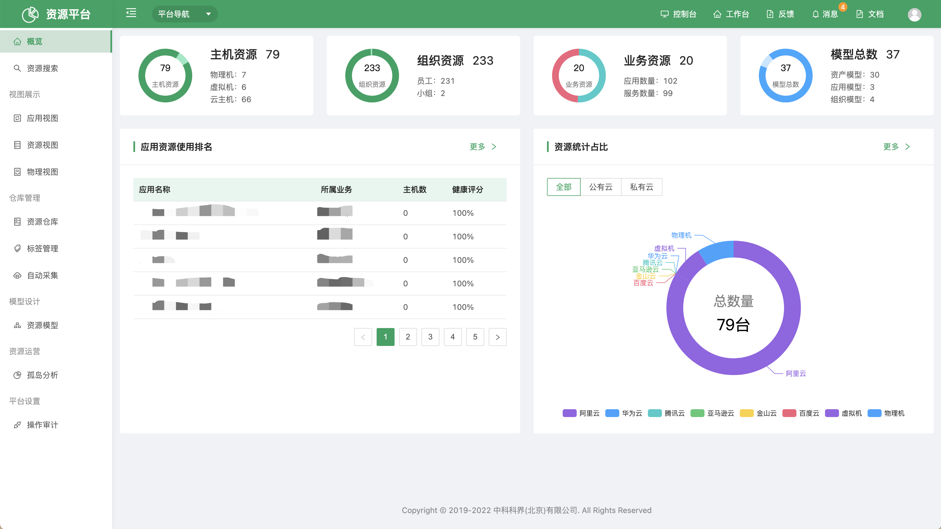Toggle the 亚马逊云 legend swatch
The image size is (941, 529).
pyautogui.click(x=697, y=413)
